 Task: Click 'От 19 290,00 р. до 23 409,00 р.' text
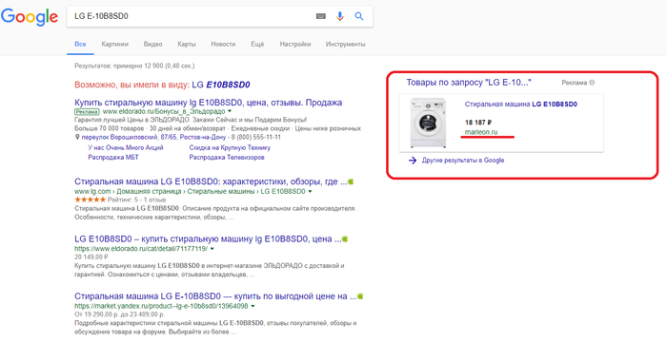coord(119,314)
